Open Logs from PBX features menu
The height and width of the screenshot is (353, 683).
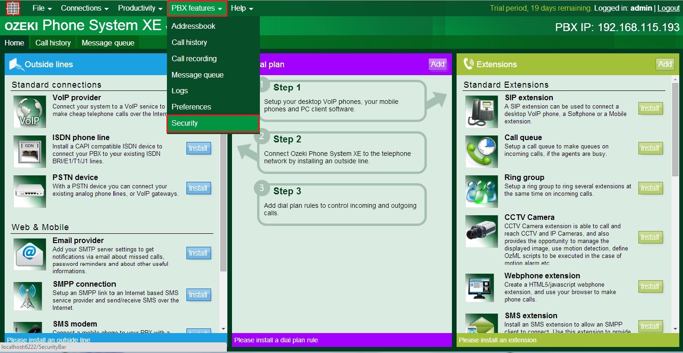213,91
